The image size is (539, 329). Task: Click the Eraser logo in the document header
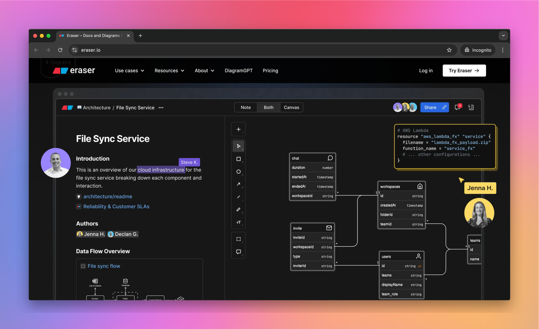coord(67,108)
